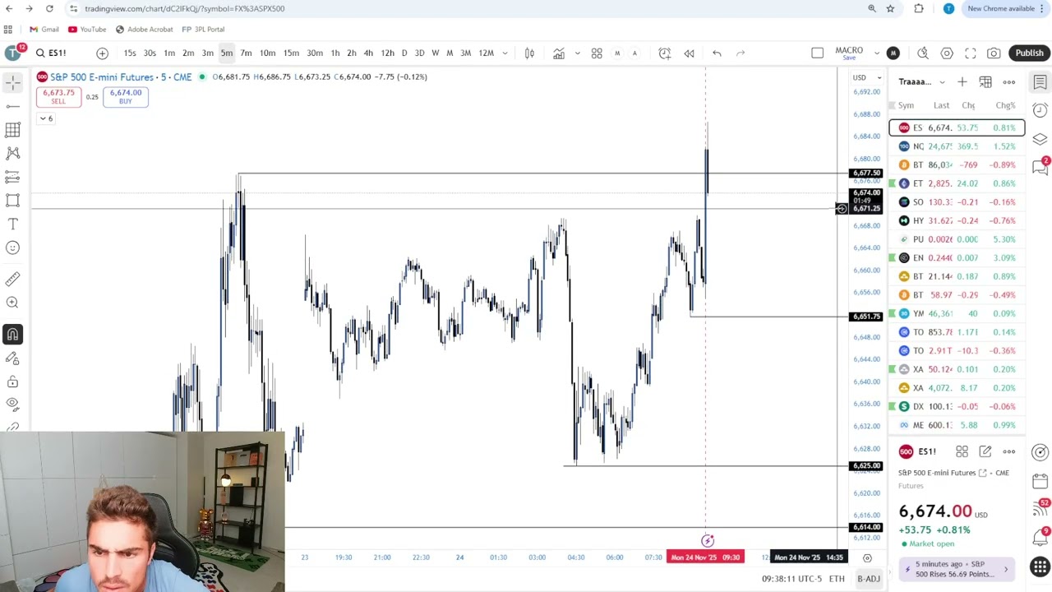Open the Traaaa... watchlist name dropdown
Screen dimensions: 1052x592
922,81
